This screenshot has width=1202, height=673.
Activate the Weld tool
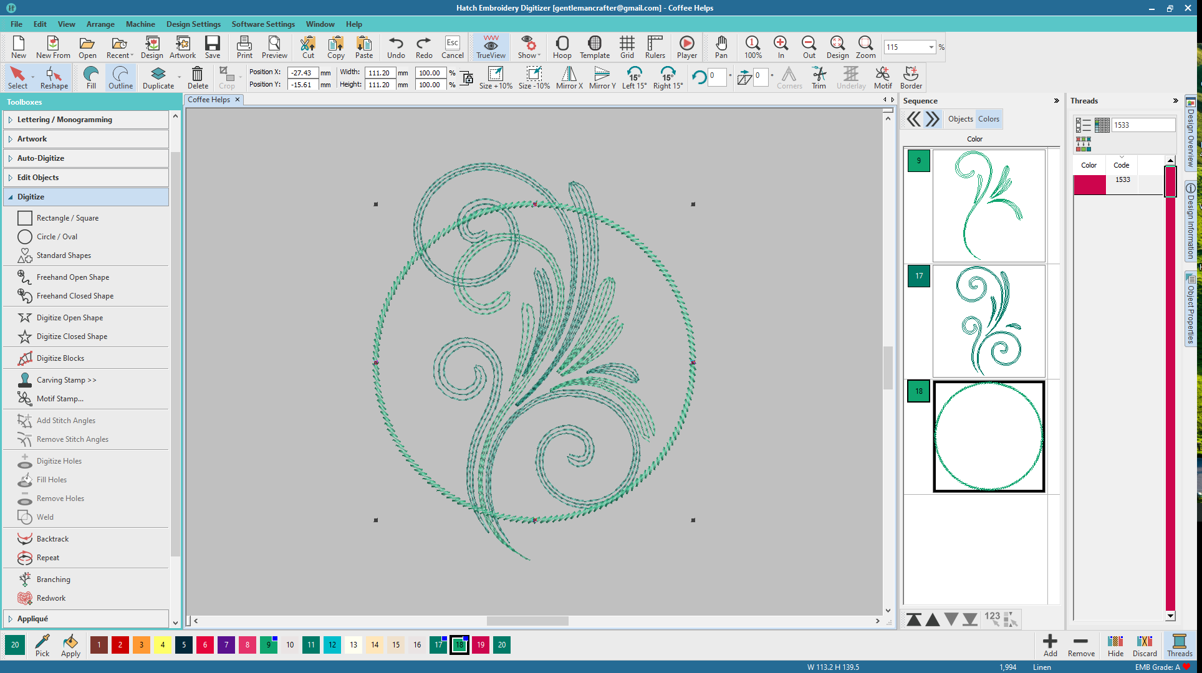(x=44, y=517)
